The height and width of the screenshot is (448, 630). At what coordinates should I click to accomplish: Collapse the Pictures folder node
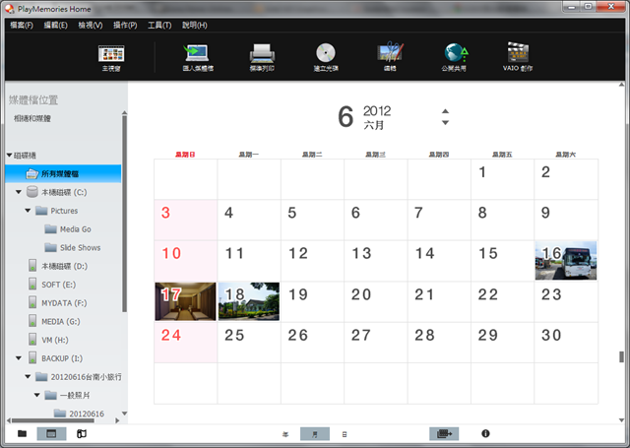(x=28, y=211)
